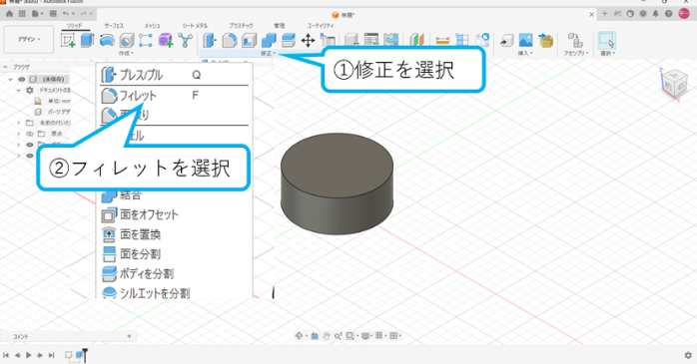Click the Extrude tool icon
Screen dimensions: 697x364
pos(87,41)
